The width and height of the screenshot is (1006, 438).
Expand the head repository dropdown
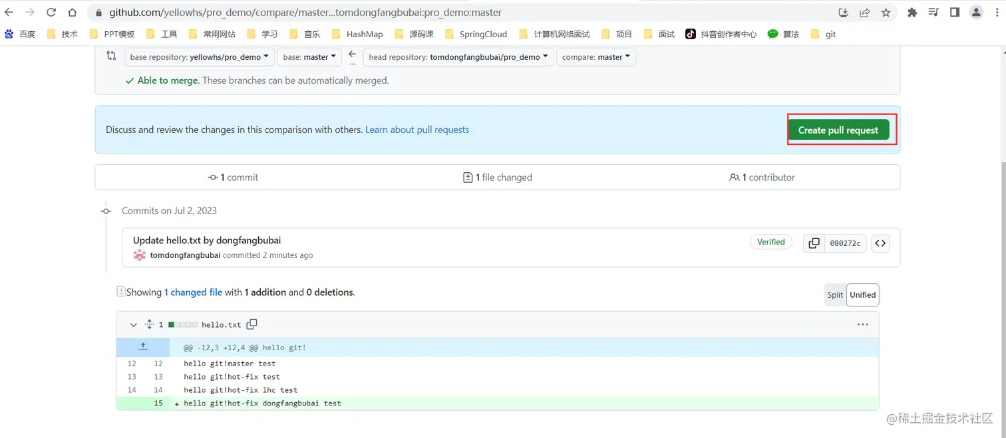[x=458, y=57]
